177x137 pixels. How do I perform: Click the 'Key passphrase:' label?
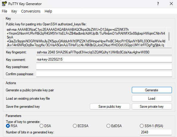pos(18,67)
